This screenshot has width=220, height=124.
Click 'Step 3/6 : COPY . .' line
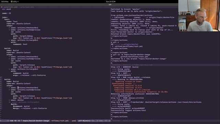(x=121, y=73)
